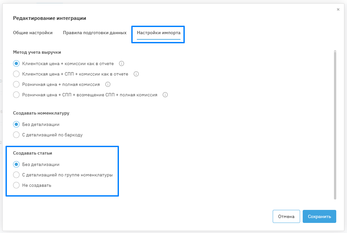
Task: Select Без детализации under Создавать статьи
Action: coord(16,164)
